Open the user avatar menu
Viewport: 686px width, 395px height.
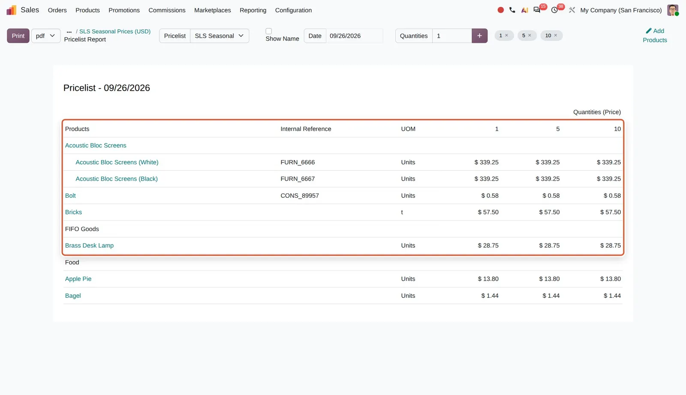[673, 10]
